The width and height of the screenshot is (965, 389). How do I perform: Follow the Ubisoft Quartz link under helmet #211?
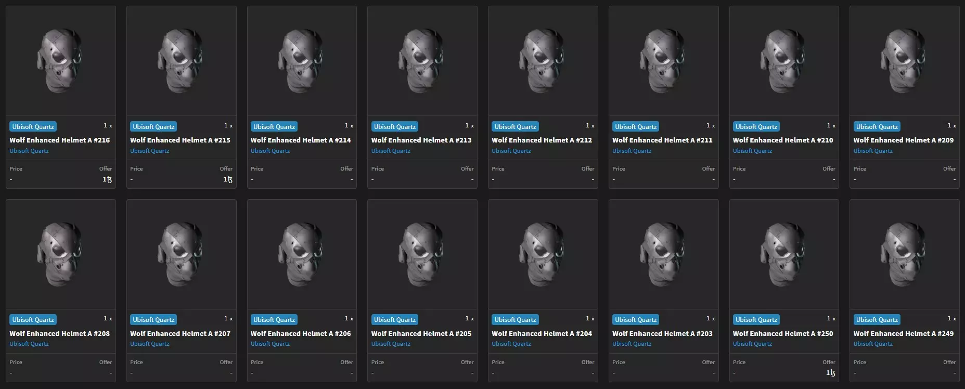(x=632, y=151)
